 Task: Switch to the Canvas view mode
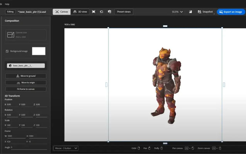click(61, 12)
